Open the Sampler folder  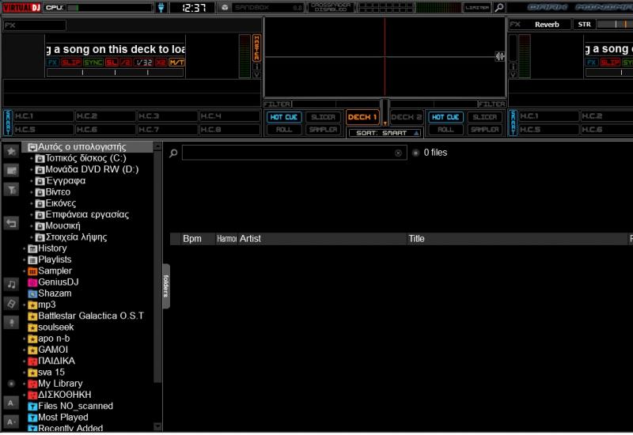point(50,270)
